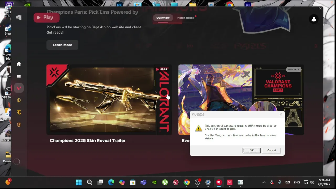Select the Legends of Runeterra sidebar icon
The height and width of the screenshot is (189, 336).
click(19, 125)
